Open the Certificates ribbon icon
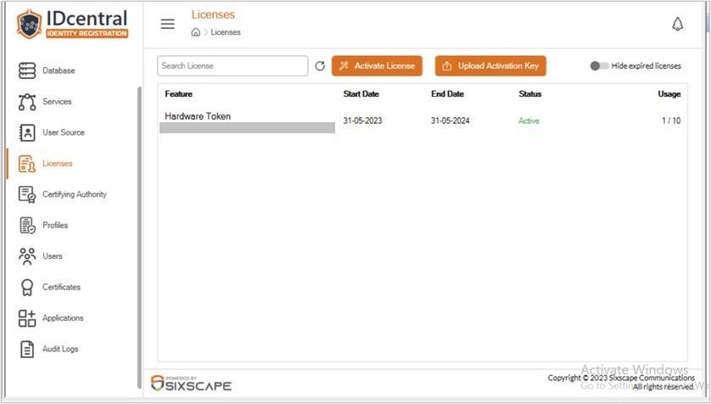 (27, 287)
